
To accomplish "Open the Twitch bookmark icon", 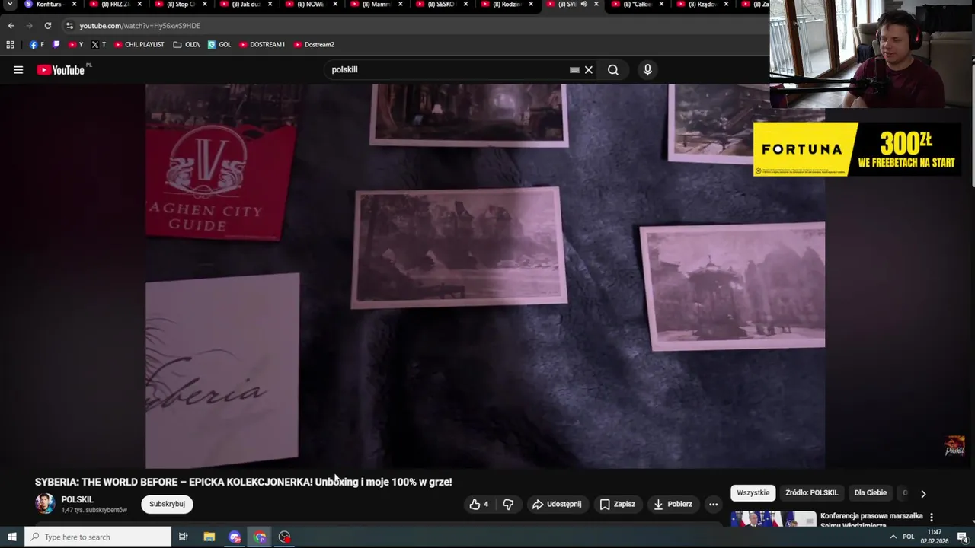I will point(56,45).
